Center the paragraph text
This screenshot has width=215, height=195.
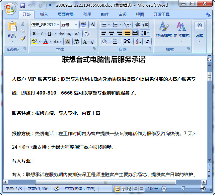(111, 33)
